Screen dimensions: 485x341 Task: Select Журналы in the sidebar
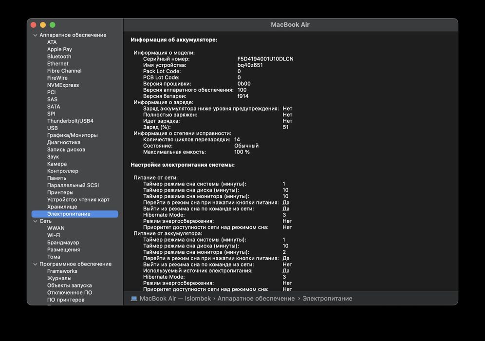coord(59,278)
